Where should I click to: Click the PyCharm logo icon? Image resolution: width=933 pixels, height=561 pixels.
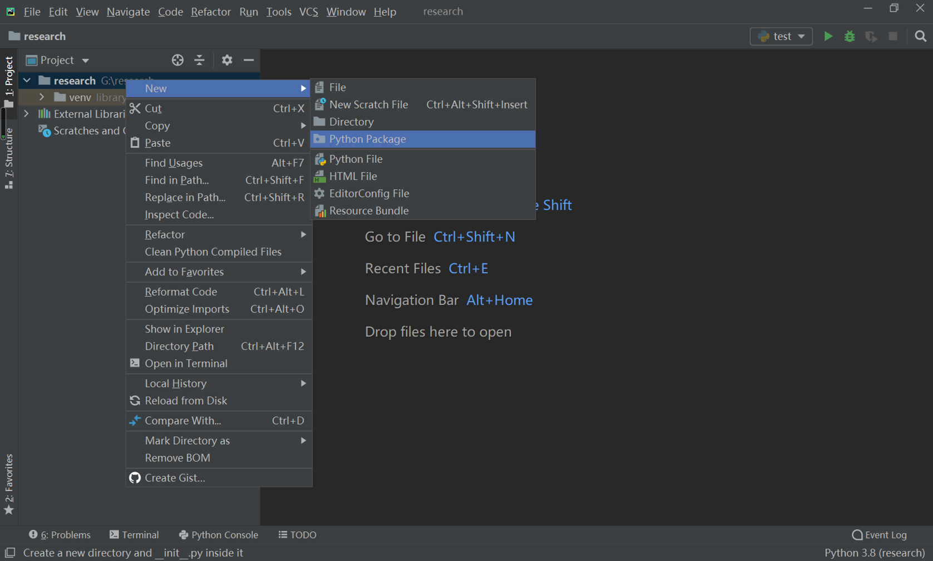[10, 11]
